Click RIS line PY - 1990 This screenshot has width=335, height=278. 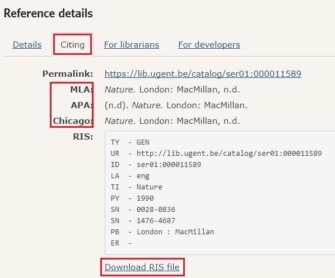[x=132, y=198]
